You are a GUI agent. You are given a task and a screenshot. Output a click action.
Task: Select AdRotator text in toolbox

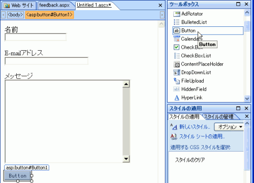[x=192, y=14]
